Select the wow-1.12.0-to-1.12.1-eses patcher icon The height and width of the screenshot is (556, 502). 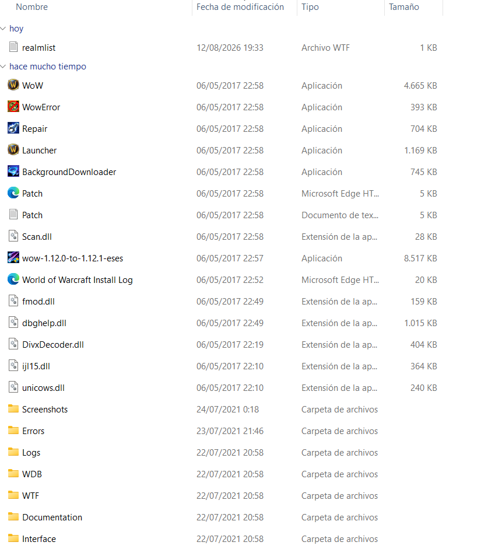tap(13, 258)
